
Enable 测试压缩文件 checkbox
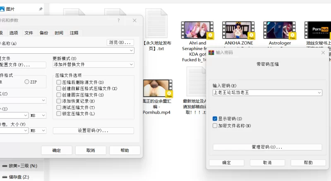[59, 107]
